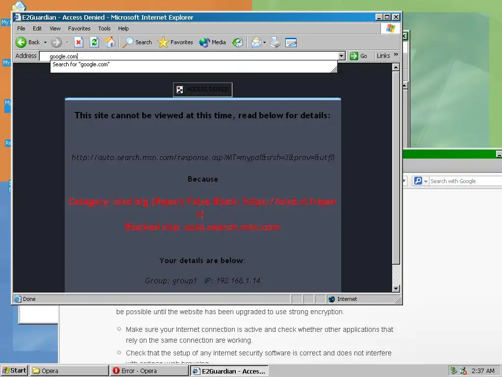502x377 pixels.
Task: Switch to E2Guardian taskbar button
Action: tap(229, 371)
